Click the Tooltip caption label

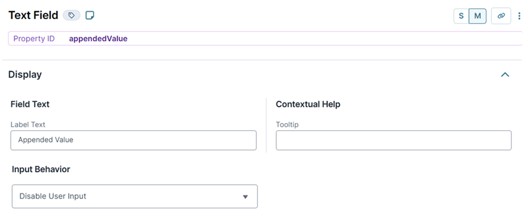click(287, 125)
